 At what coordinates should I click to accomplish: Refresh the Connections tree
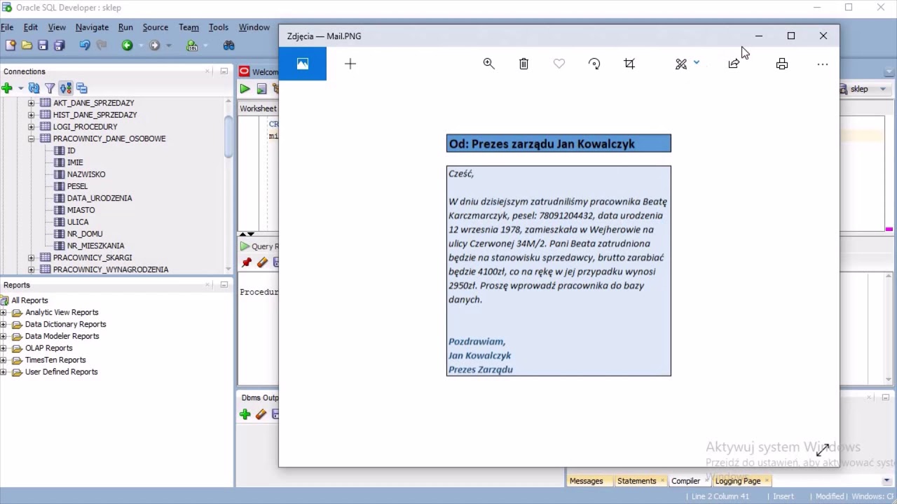tap(34, 88)
